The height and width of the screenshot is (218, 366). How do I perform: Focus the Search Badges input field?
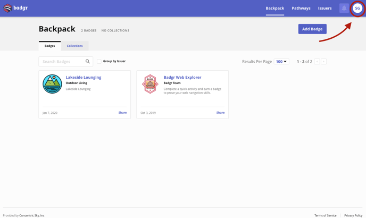(x=66, y=61)
